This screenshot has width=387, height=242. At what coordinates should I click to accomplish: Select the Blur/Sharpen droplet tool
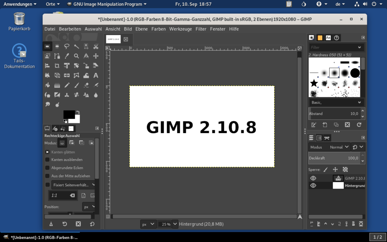tap(96, 95)
